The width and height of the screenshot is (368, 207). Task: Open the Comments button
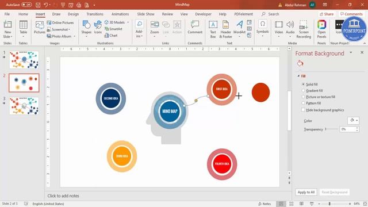(351, 14)
